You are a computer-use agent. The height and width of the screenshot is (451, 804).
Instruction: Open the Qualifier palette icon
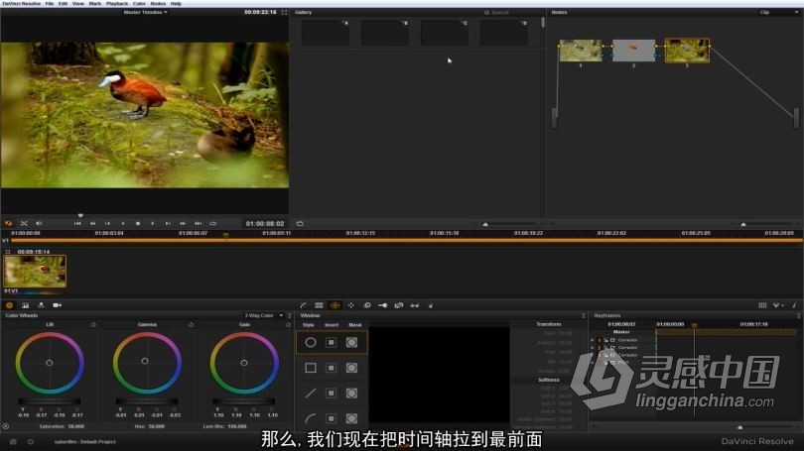click(319, 305)
